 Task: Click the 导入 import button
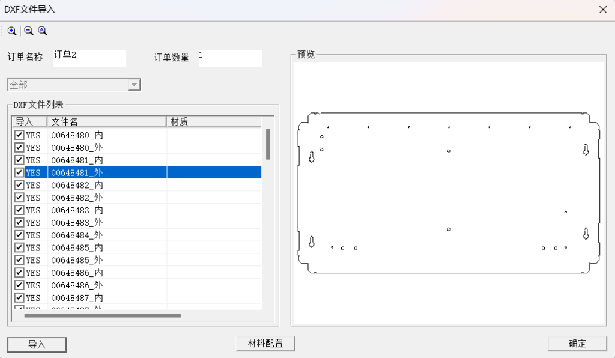click(36, 344)
